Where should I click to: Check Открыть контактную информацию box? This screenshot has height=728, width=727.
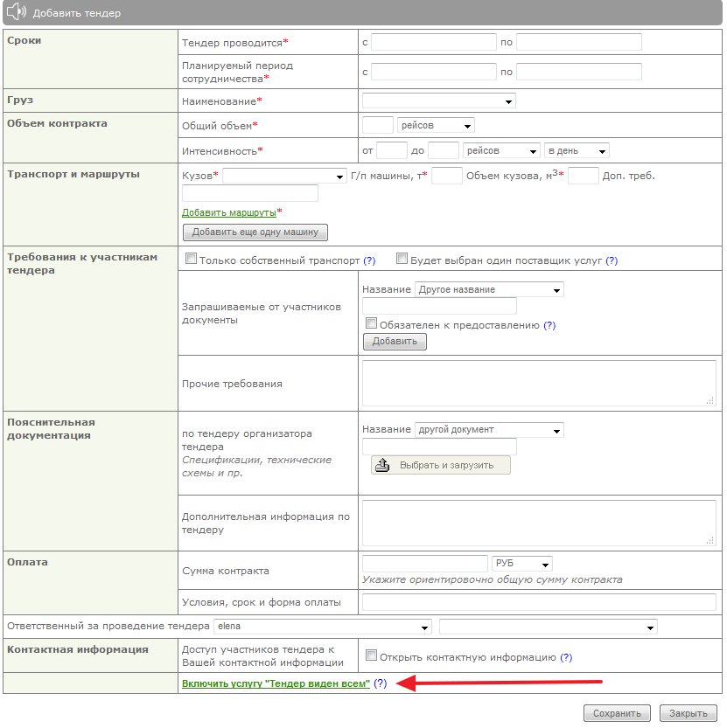371,656
